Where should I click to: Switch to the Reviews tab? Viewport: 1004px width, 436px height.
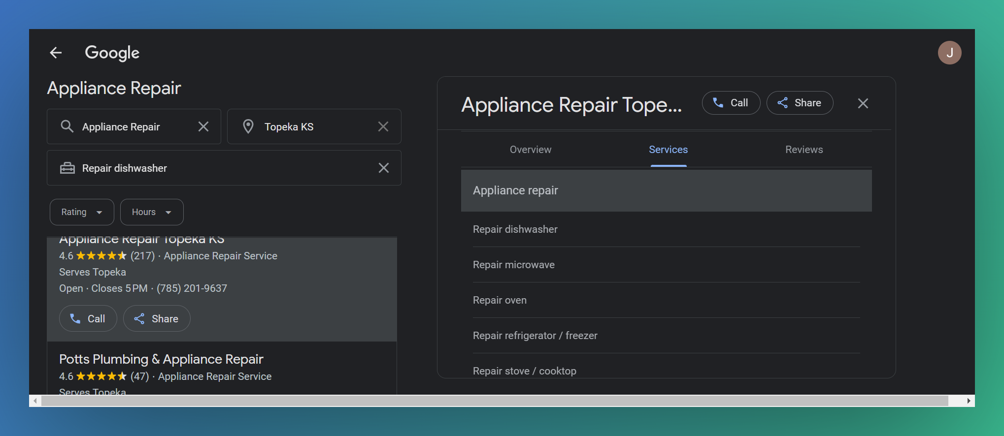pos(804,150)
